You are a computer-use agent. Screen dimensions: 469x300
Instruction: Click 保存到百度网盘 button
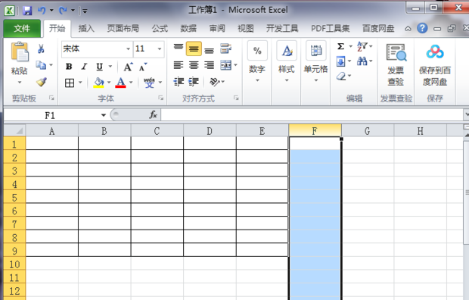pyautogui.click(x=435, y=64)
